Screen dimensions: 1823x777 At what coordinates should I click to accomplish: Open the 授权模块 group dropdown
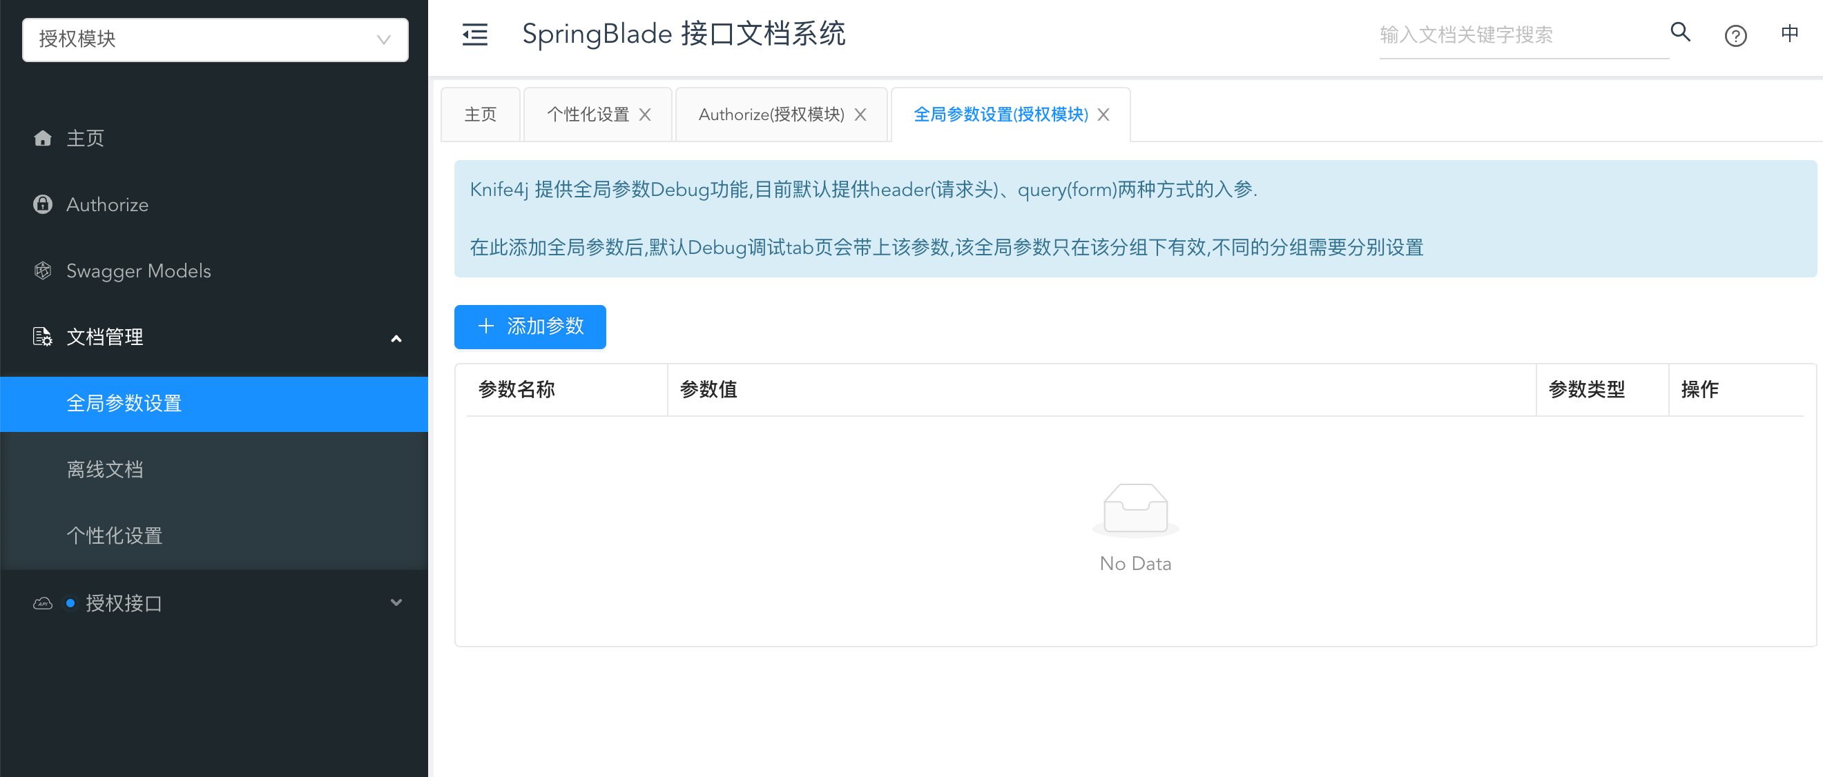215,39
